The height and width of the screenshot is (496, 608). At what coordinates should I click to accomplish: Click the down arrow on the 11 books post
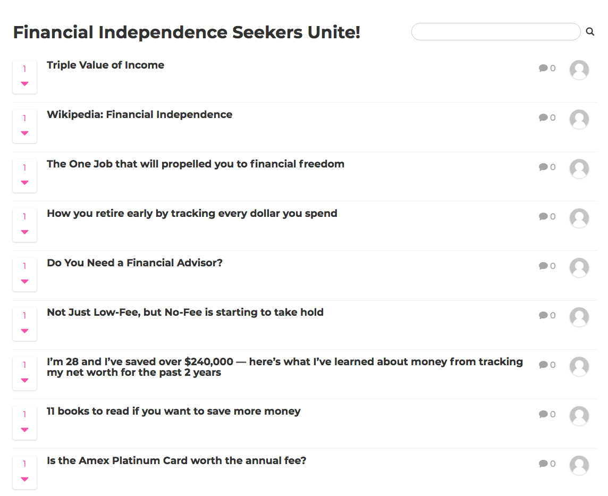pyautogui.click(x=24, y=430)
